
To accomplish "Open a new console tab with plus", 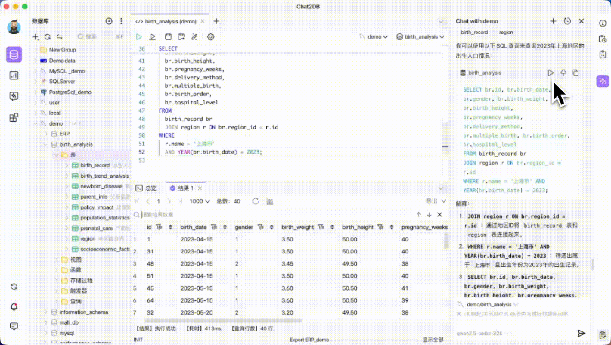I will pos(216,21).
